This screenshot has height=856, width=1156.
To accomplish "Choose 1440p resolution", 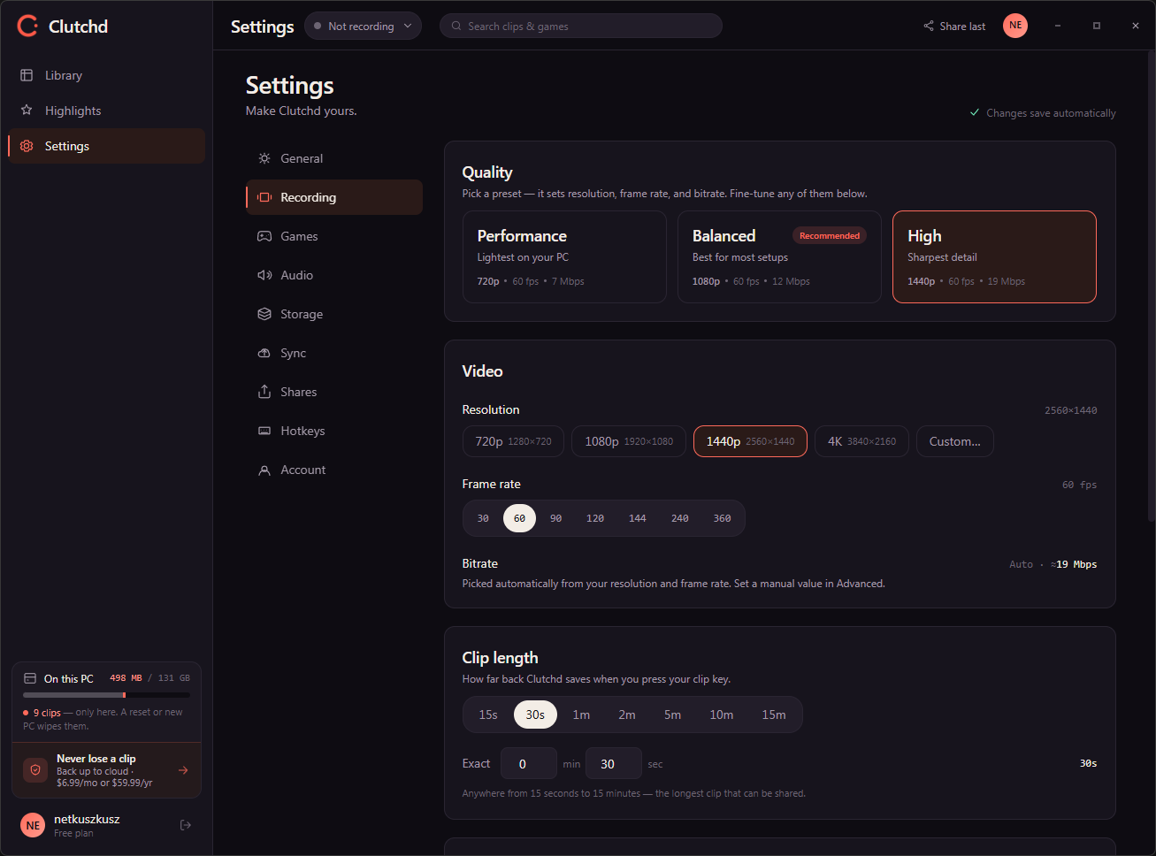I will (750, 441).
